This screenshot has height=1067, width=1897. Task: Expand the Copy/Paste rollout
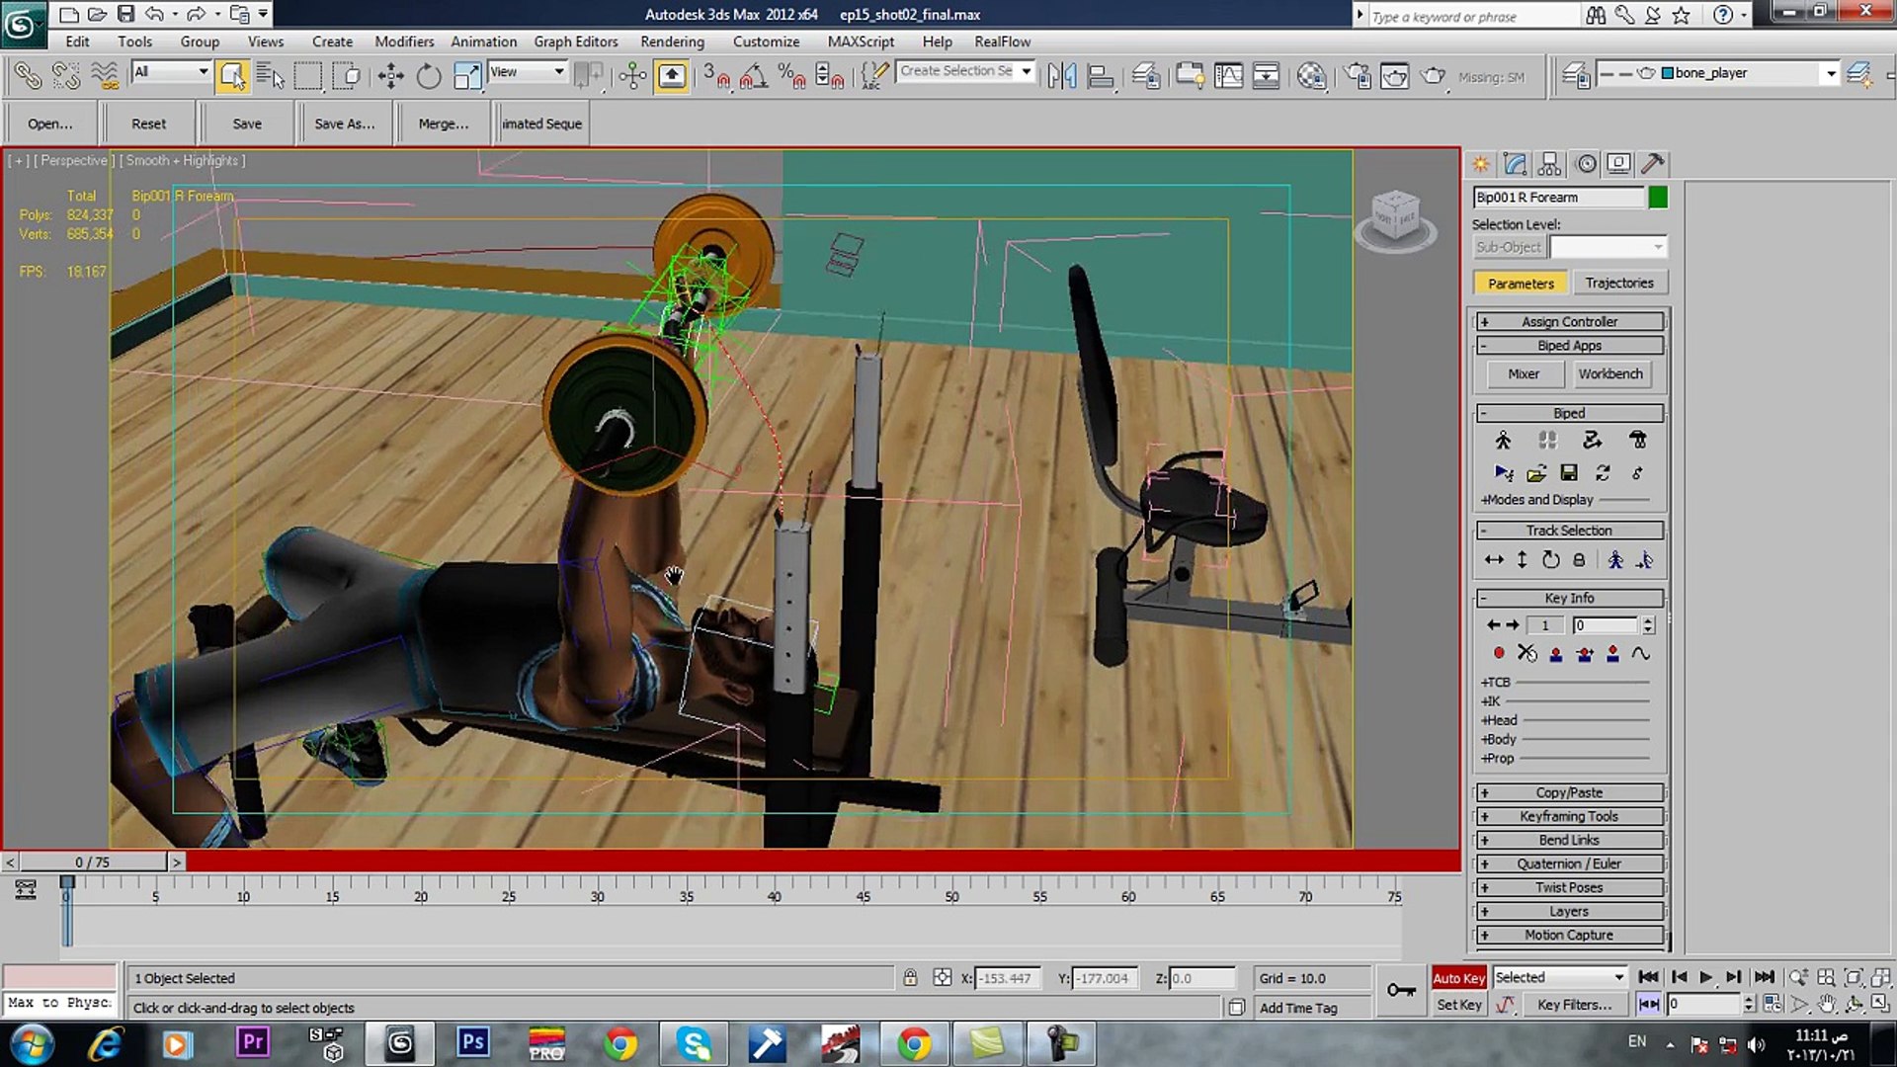pos(1569,792)
